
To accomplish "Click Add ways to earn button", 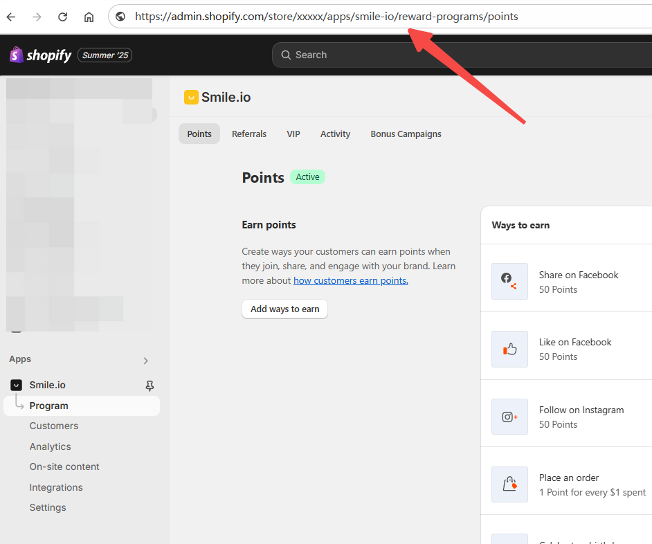I will tap(285, 309).
